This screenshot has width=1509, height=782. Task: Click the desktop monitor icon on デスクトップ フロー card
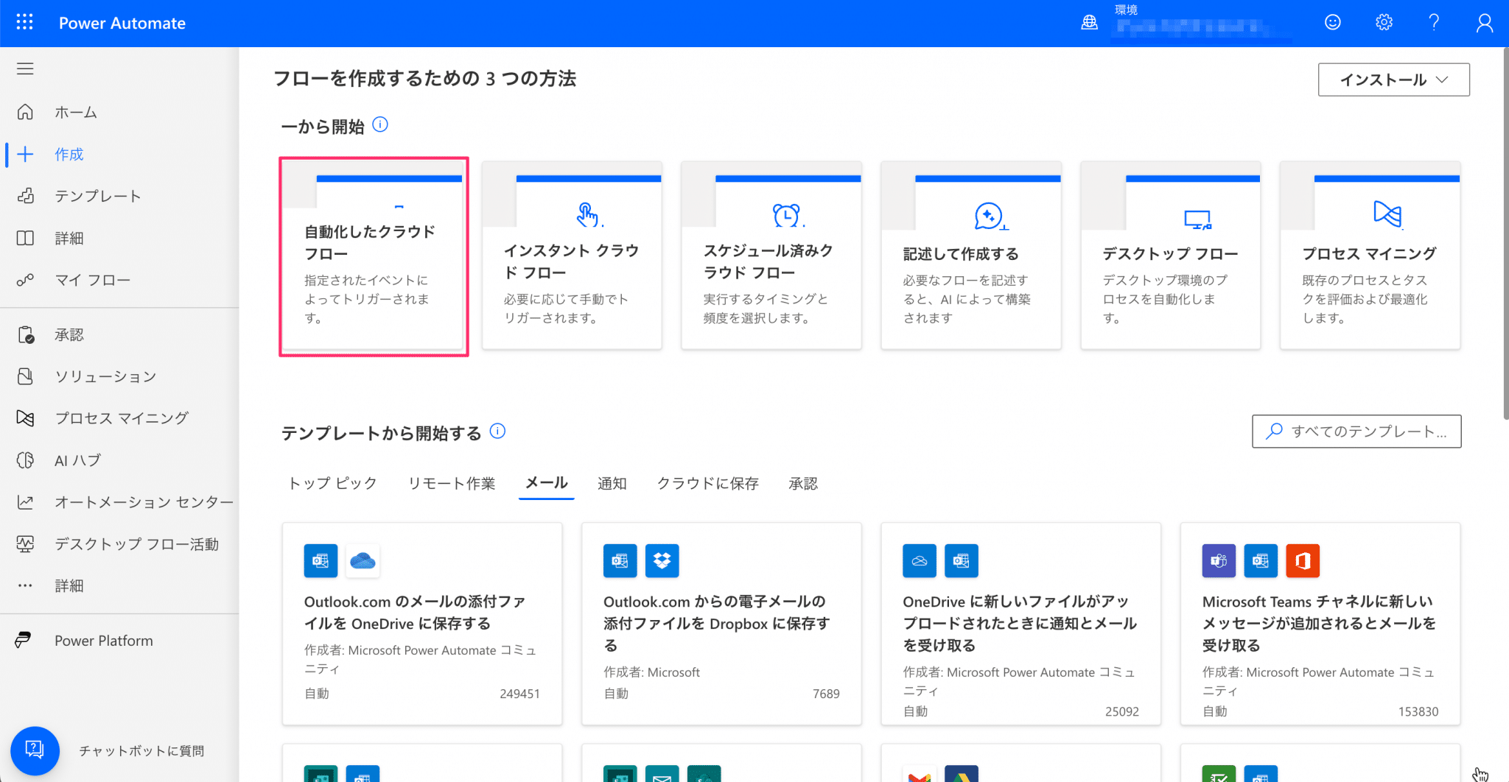(1197, 219)
